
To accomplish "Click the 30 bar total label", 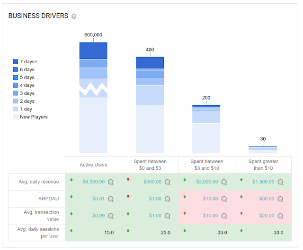I will pyautogui.click(x=263, y=139).
